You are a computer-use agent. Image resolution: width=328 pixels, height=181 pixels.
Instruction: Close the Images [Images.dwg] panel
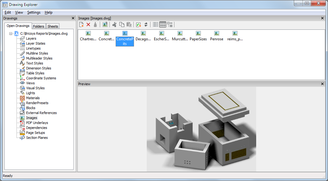(322, 18)
